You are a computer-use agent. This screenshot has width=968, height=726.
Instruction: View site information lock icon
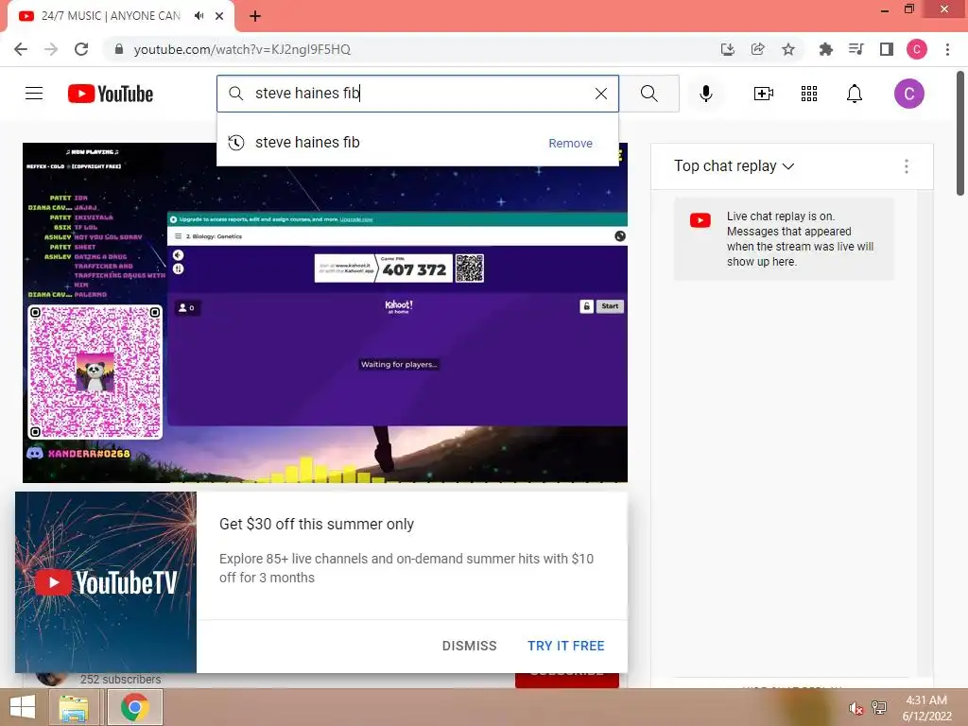(x=119, y=49)
